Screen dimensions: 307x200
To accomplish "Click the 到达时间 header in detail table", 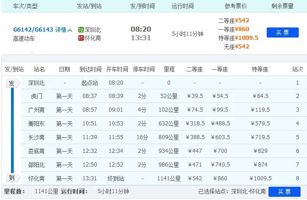I will [90, 69].
